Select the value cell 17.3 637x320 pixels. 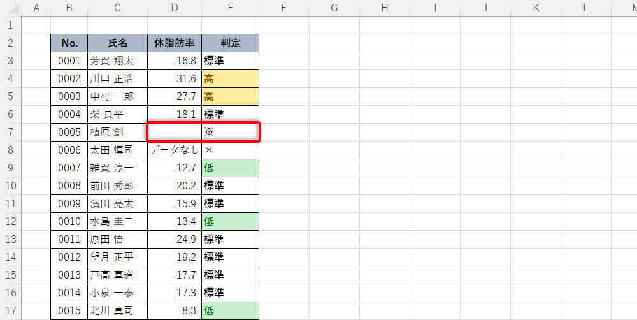click(175, 293)
